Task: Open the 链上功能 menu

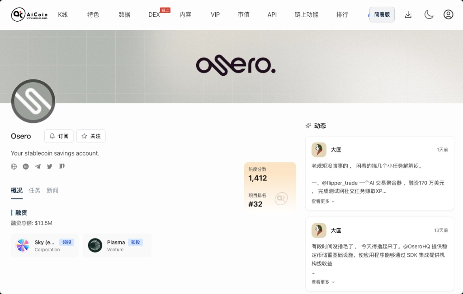Action: coord(307,14)
